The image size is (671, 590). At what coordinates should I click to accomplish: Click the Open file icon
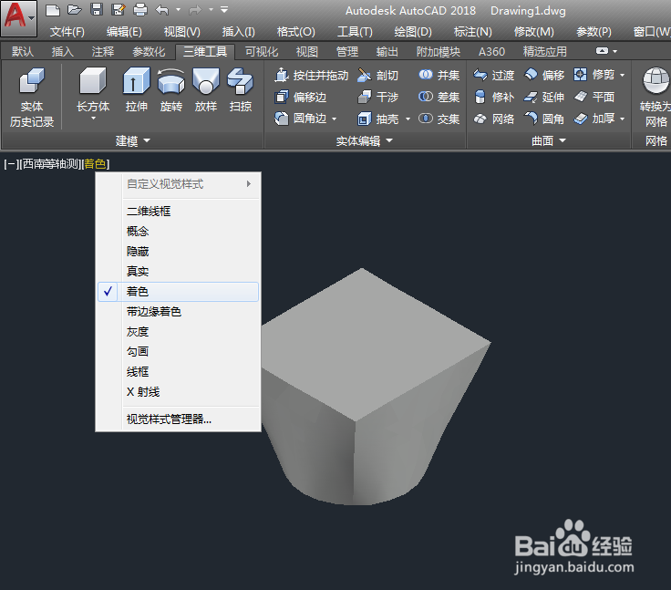coord(75,9)
